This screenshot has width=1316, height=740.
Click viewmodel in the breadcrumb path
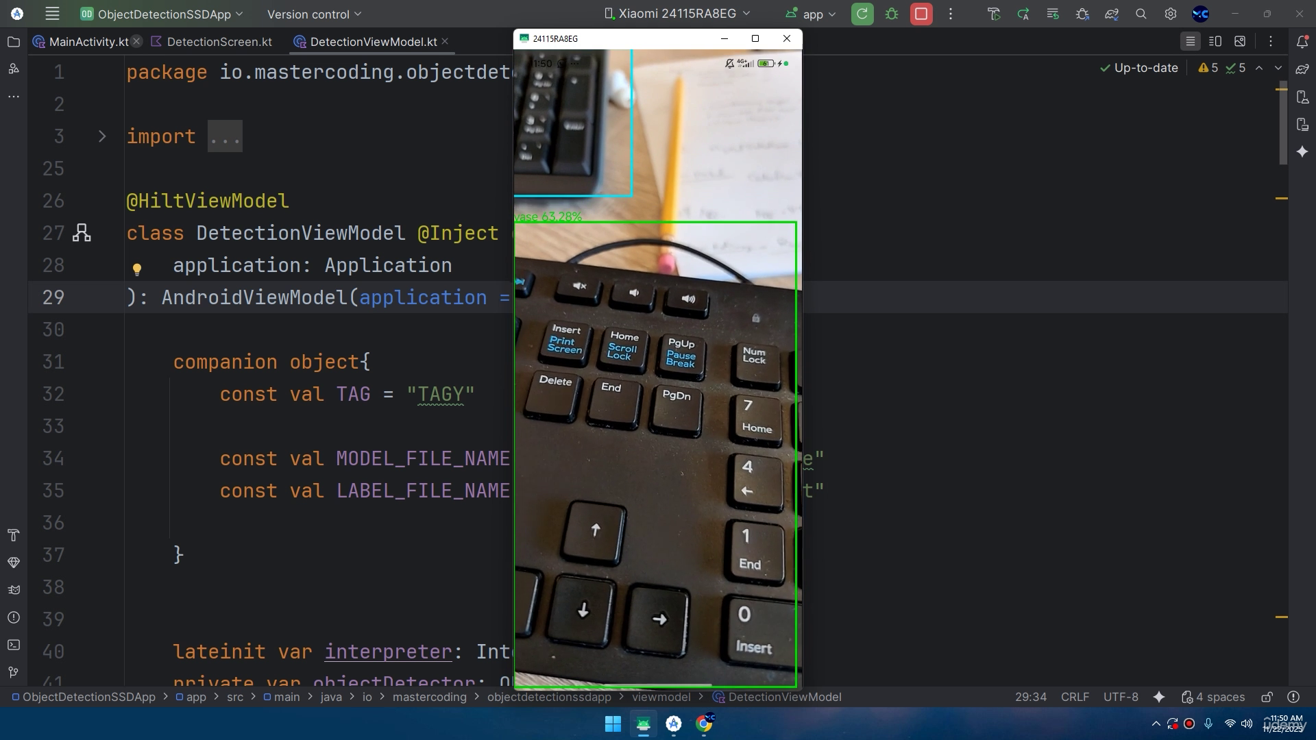661,697
